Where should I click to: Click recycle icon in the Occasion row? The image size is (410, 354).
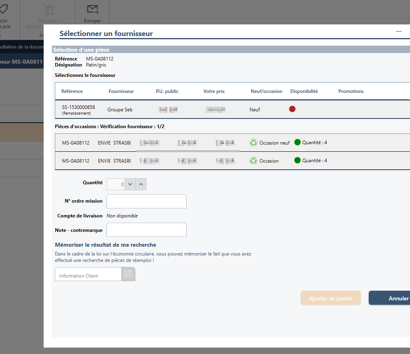point(253,161)
